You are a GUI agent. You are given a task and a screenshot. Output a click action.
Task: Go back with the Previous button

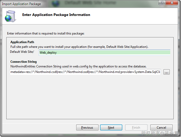pos(87,128)
